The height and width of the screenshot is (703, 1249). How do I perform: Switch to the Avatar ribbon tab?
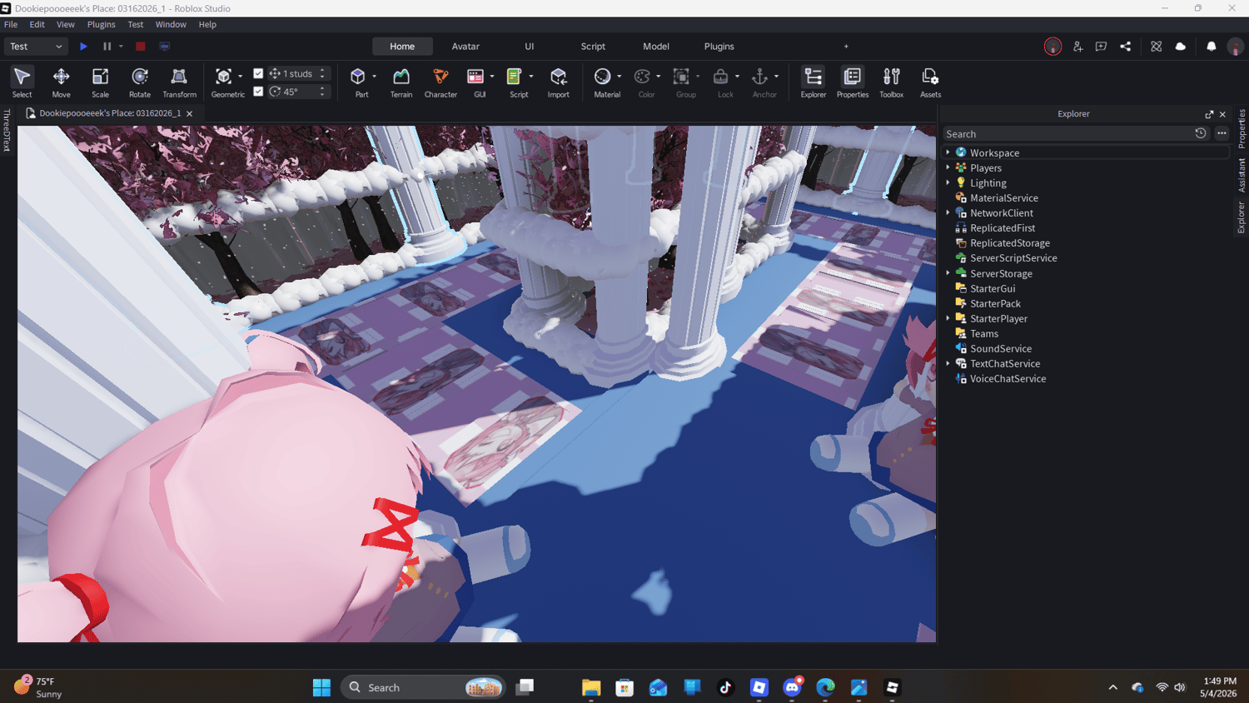(465, 47)
